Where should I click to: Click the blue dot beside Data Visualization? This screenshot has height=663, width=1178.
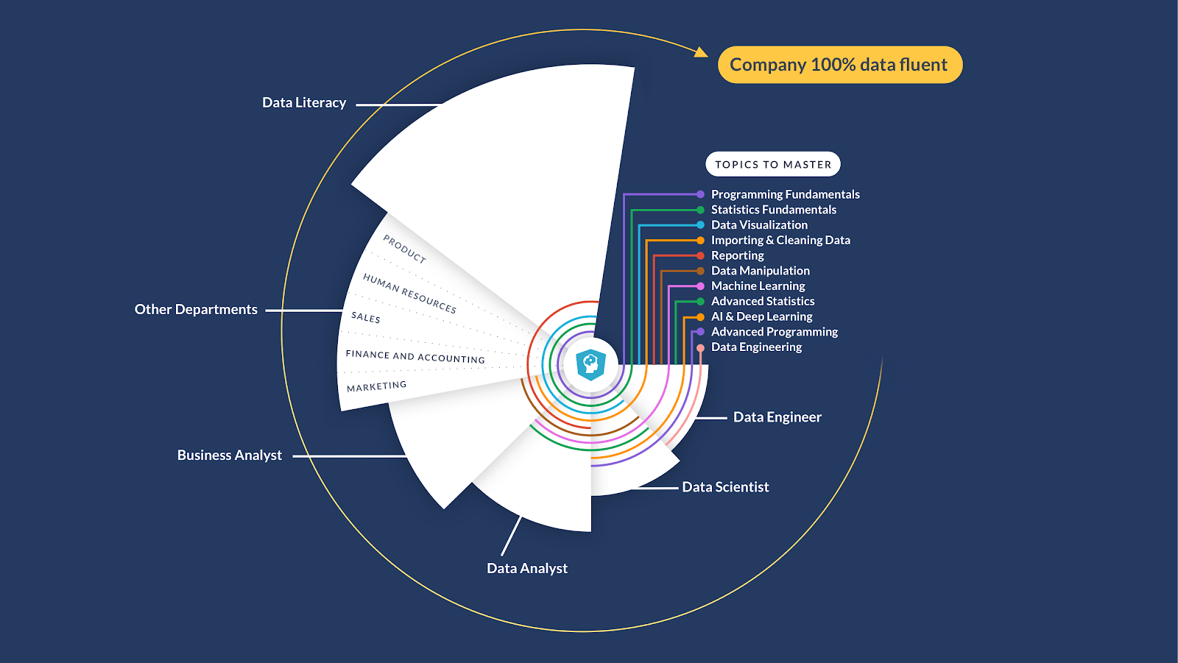700,225
